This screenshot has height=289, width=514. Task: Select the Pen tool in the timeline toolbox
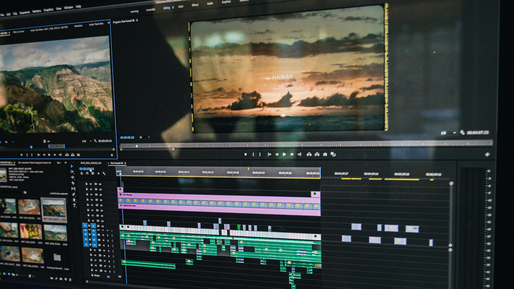(74, 194)
